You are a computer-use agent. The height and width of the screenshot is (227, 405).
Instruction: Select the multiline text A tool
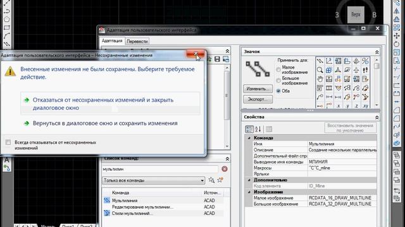pyautogui.click(x=7, y=160)
